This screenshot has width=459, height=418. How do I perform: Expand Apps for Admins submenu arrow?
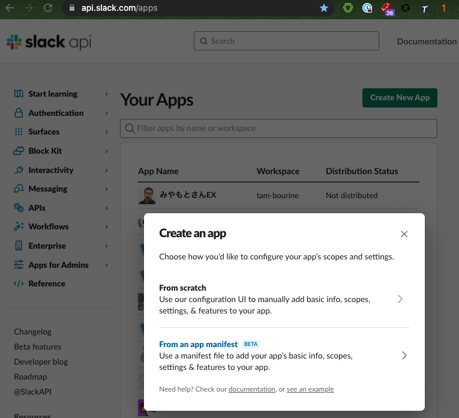tap(107, 265)
